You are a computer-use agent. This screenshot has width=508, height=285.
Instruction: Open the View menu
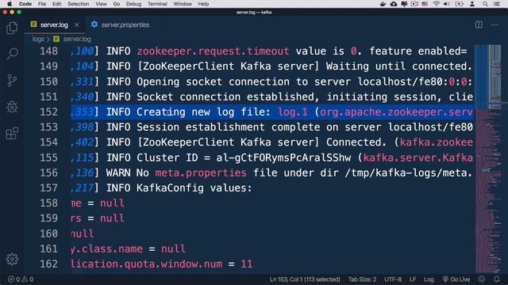(101, 4)
